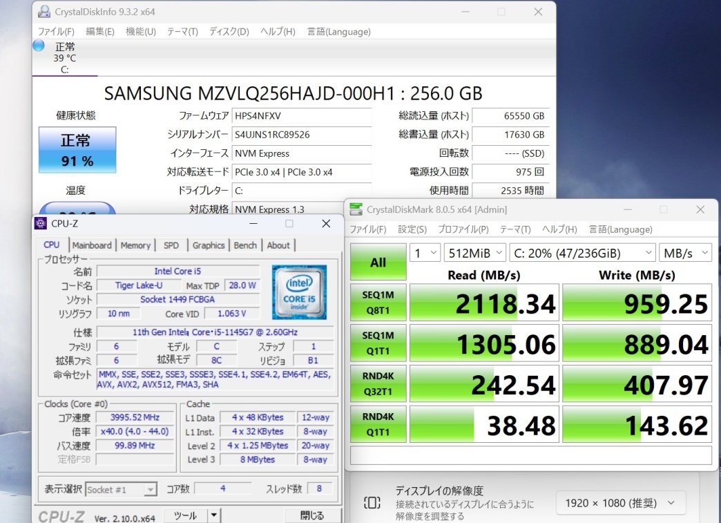This screenshot has width=721, height=523.
Task: Open ファイル(F) menu in CrystalDiskInfo
Action: pos(56,32)
